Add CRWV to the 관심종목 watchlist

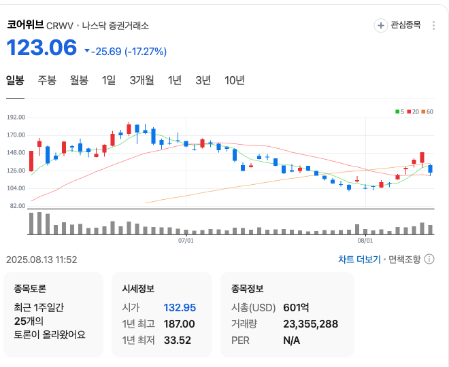(397, 25)
